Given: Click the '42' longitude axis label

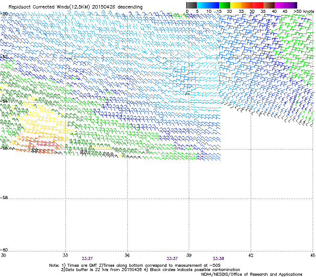Looking at the screenshot, I should [251, 255].
